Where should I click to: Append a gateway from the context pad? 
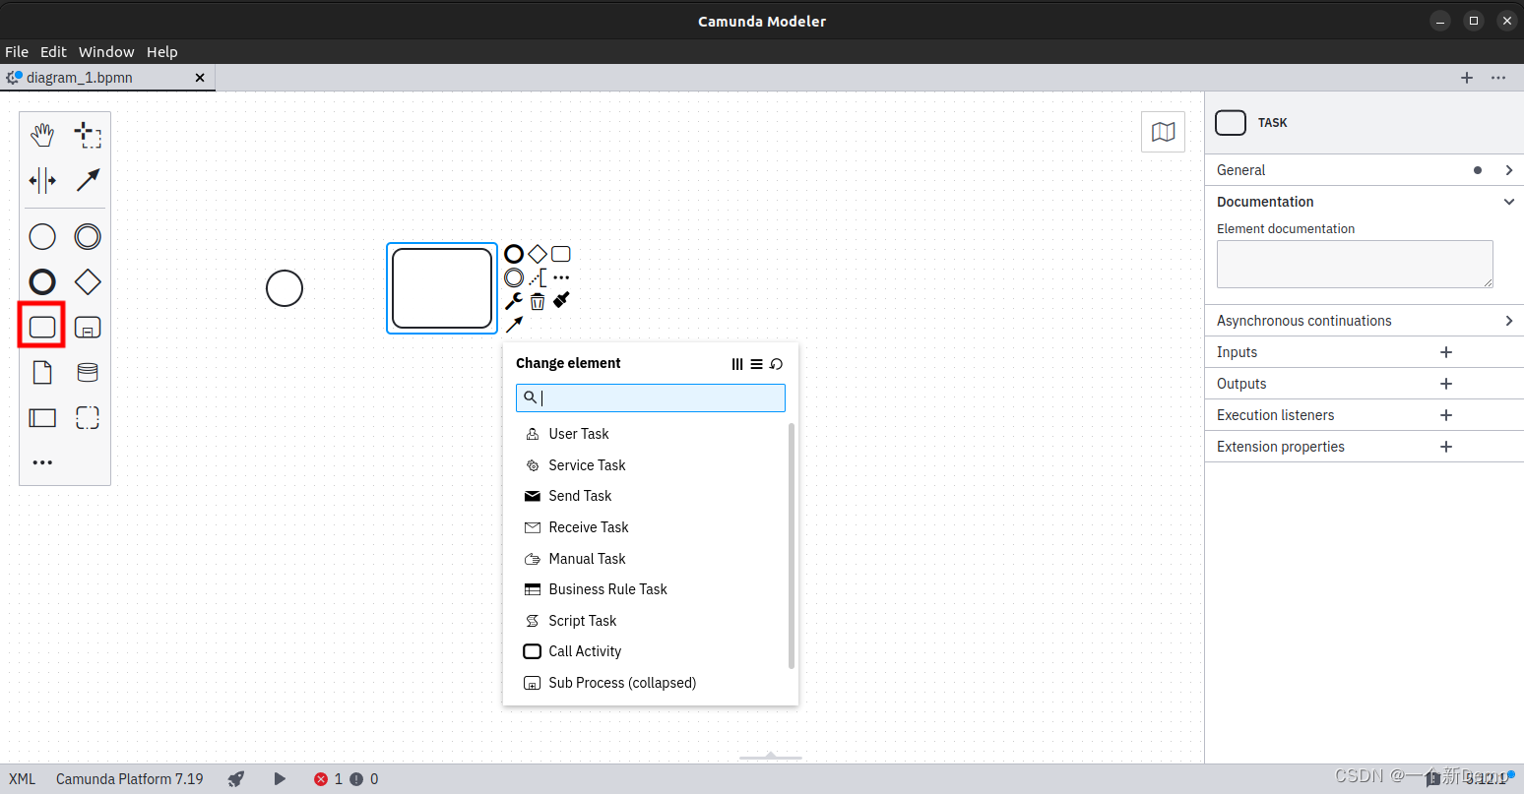click(x=538, y=254)
